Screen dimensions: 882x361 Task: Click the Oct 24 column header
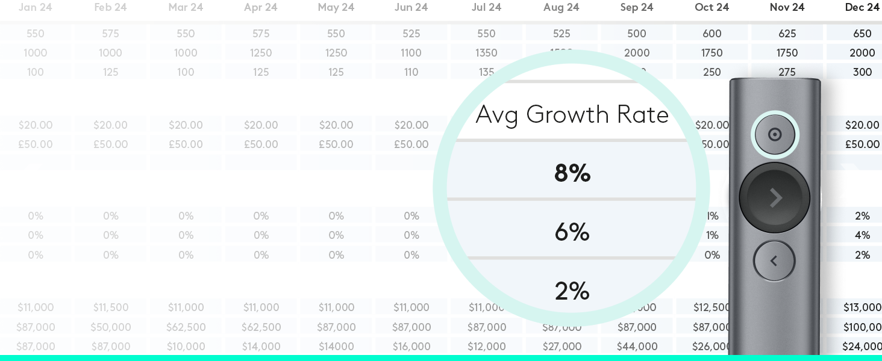click(x=712, y=7)
